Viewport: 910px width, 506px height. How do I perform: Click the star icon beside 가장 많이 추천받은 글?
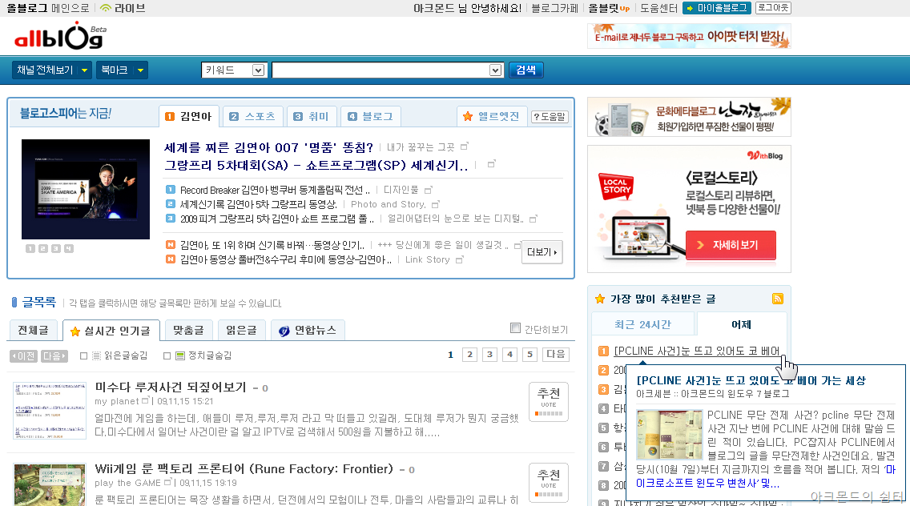[600, 299]
